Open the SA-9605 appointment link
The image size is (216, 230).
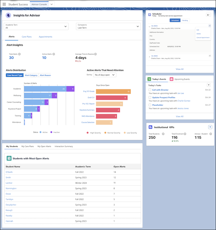pos(154,26)
